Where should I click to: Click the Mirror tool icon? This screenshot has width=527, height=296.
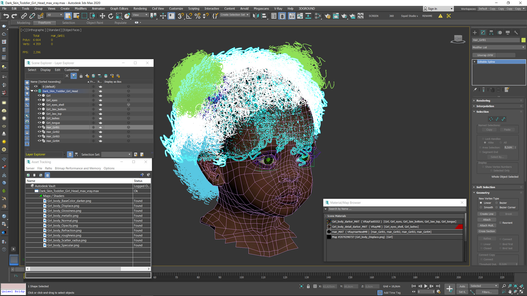pyautogui.click(x=256, y=16)
